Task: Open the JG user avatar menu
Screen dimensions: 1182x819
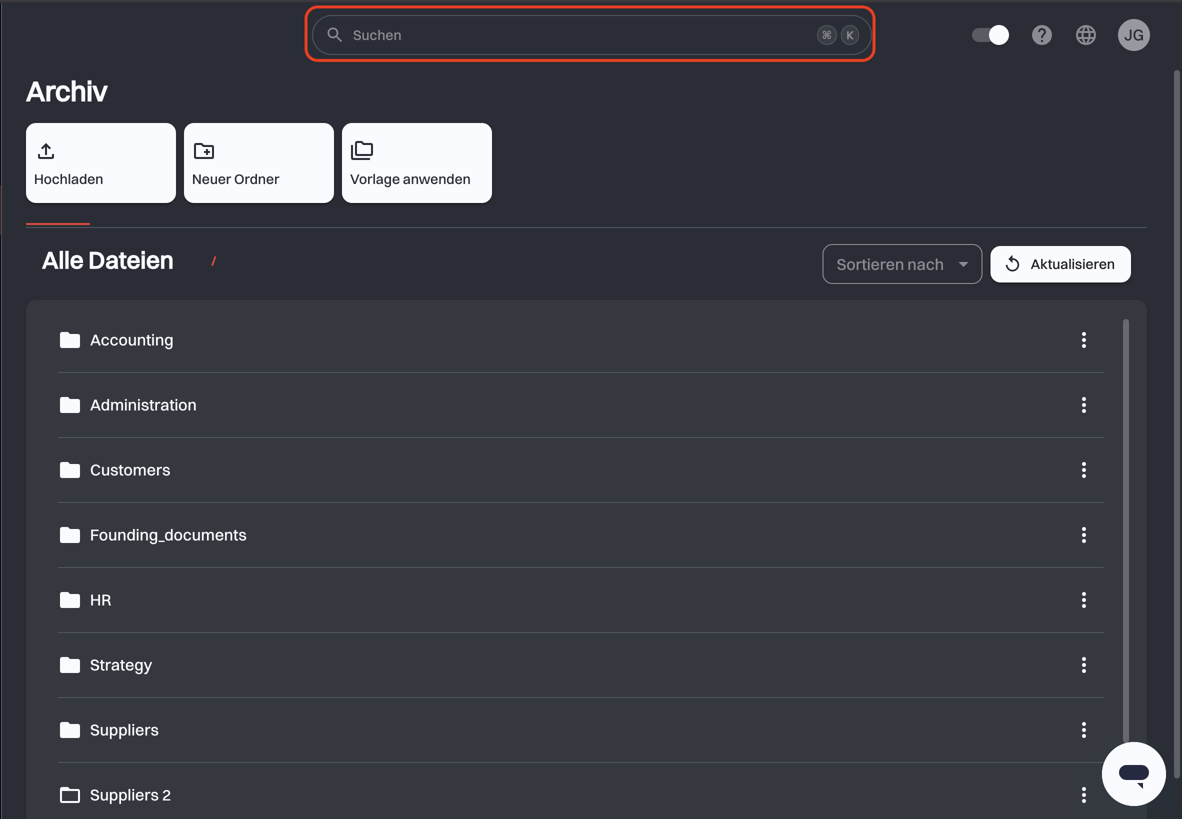Action: point(1134,35)
